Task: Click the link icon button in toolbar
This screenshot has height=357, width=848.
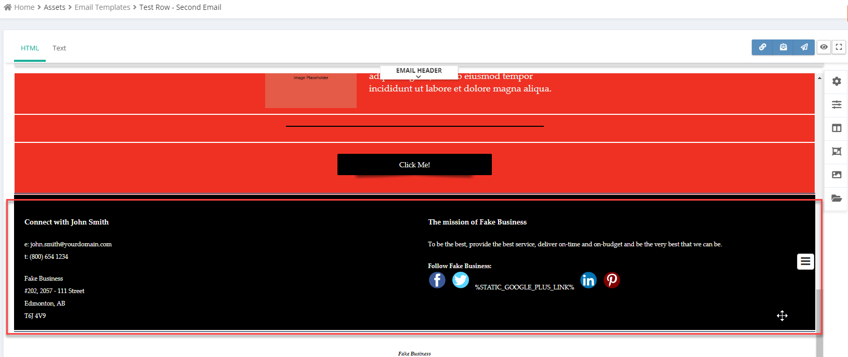Action: pos(762,47)
